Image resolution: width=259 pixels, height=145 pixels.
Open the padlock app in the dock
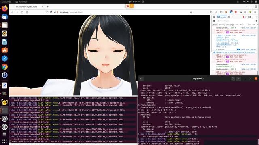(4, 75)
